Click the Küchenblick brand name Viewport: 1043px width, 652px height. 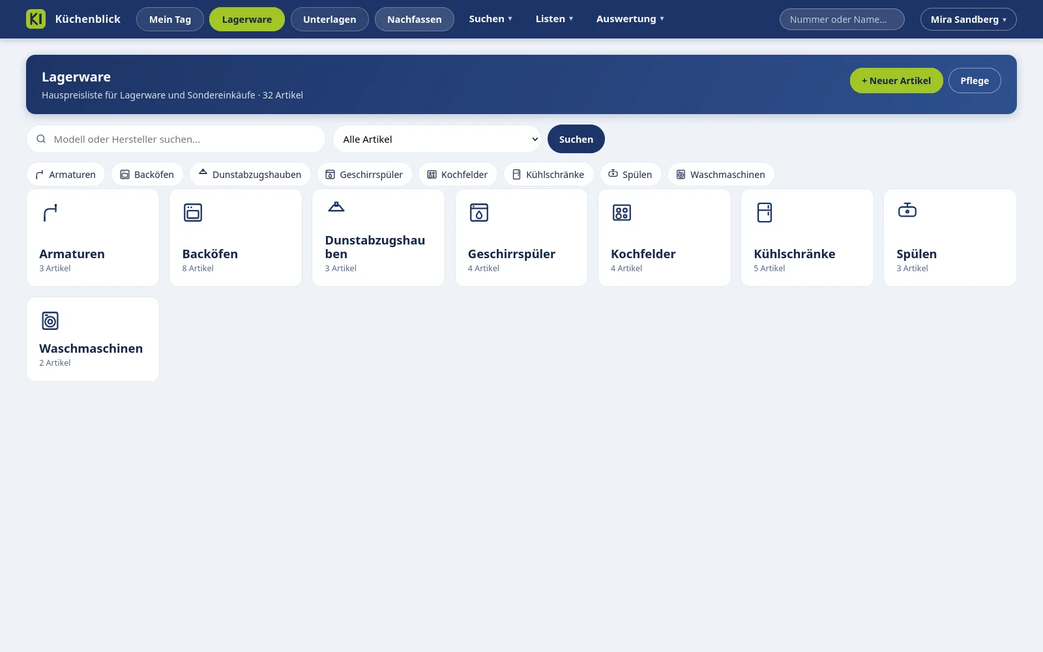tap(88, 19)
